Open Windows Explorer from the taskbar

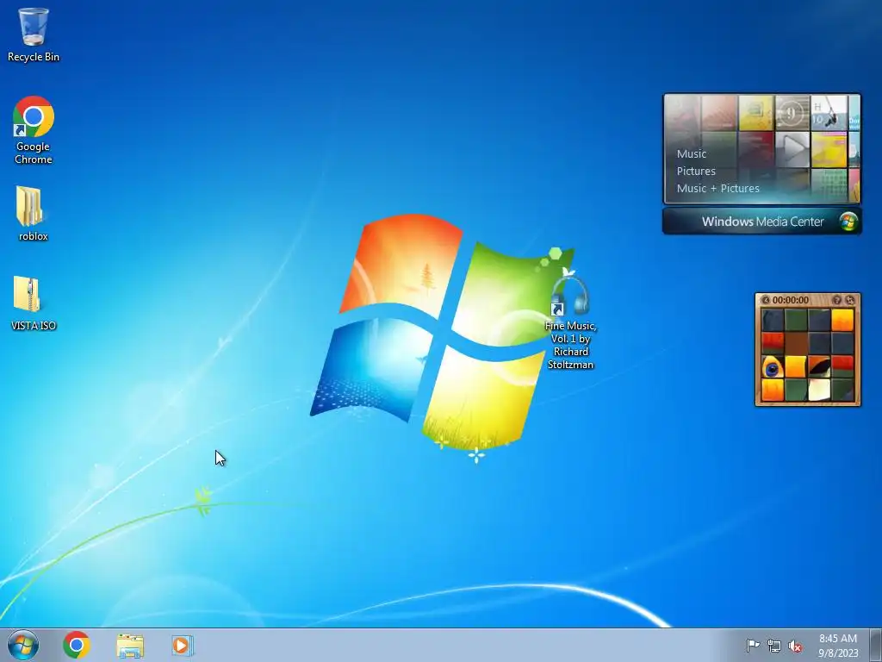(x=130, y=646)
